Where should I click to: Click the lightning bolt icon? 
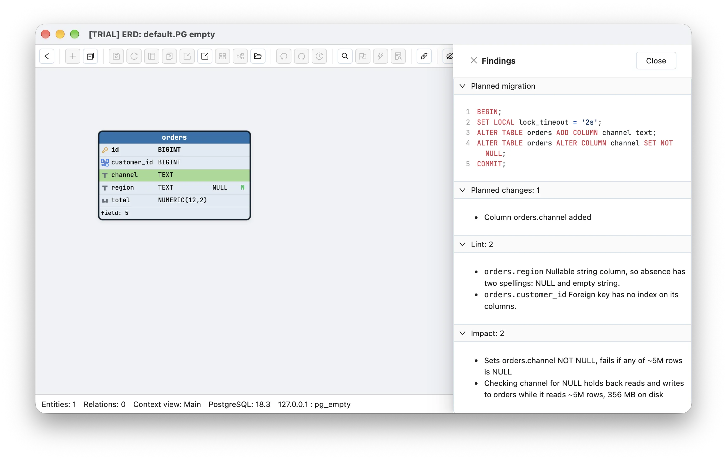(381, 56)
